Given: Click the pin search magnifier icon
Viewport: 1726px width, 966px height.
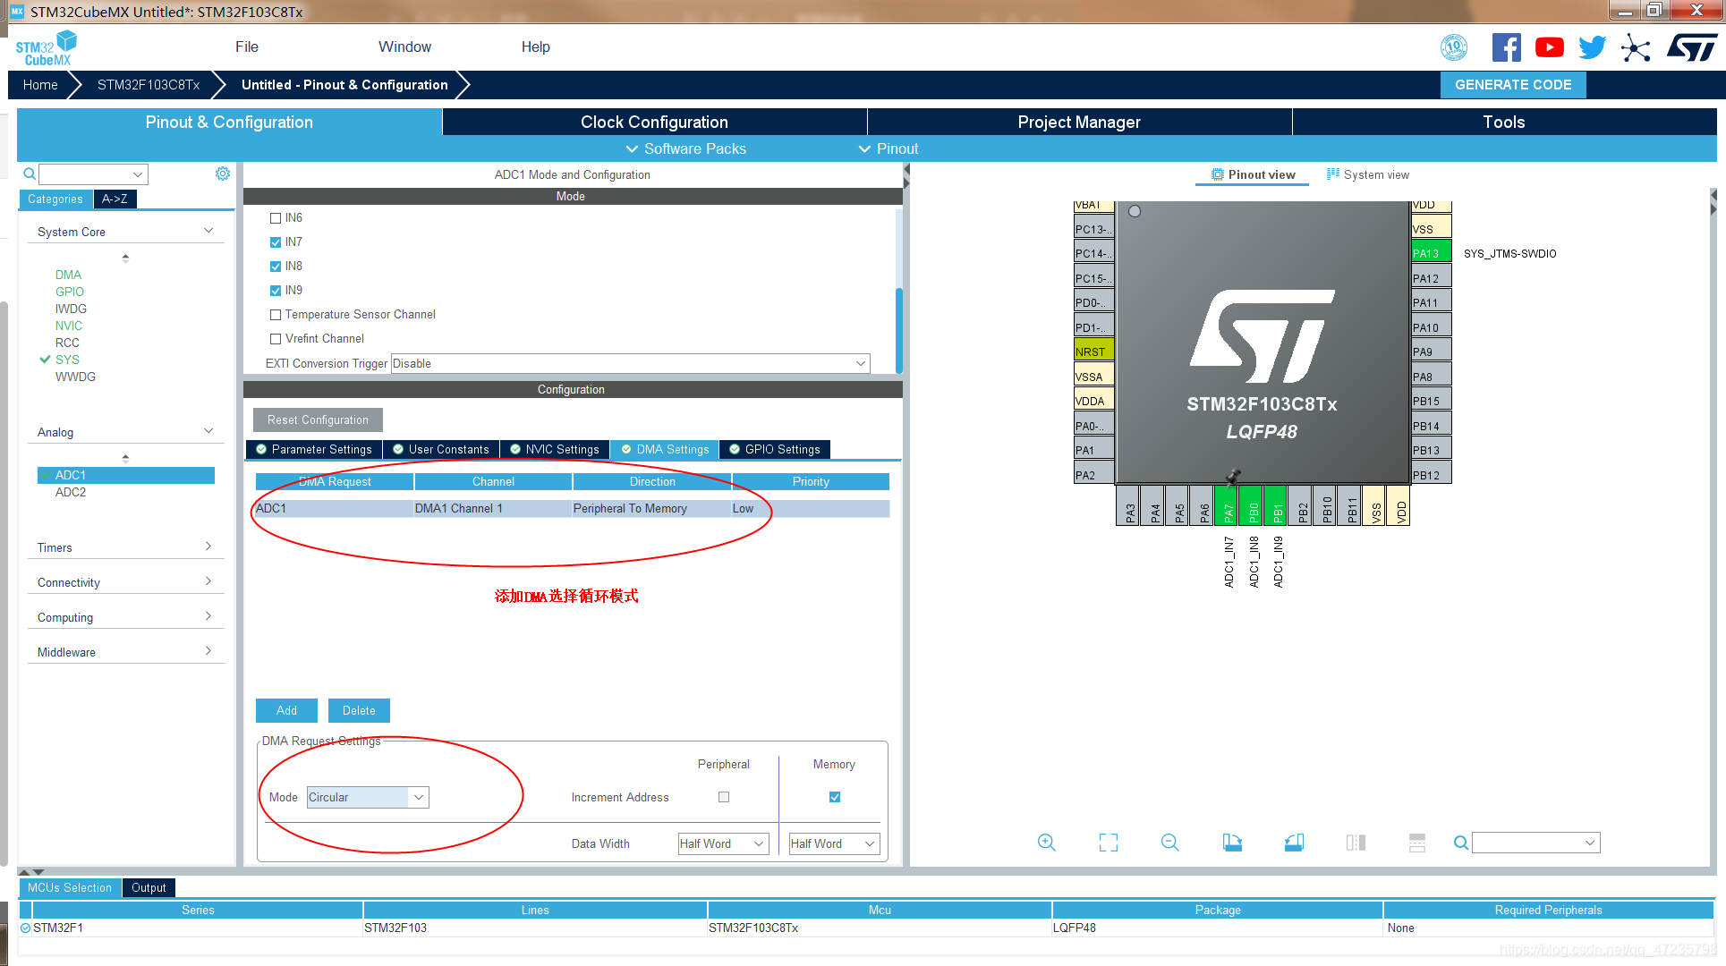Looking at the screenshot, I should point(1460,843).
